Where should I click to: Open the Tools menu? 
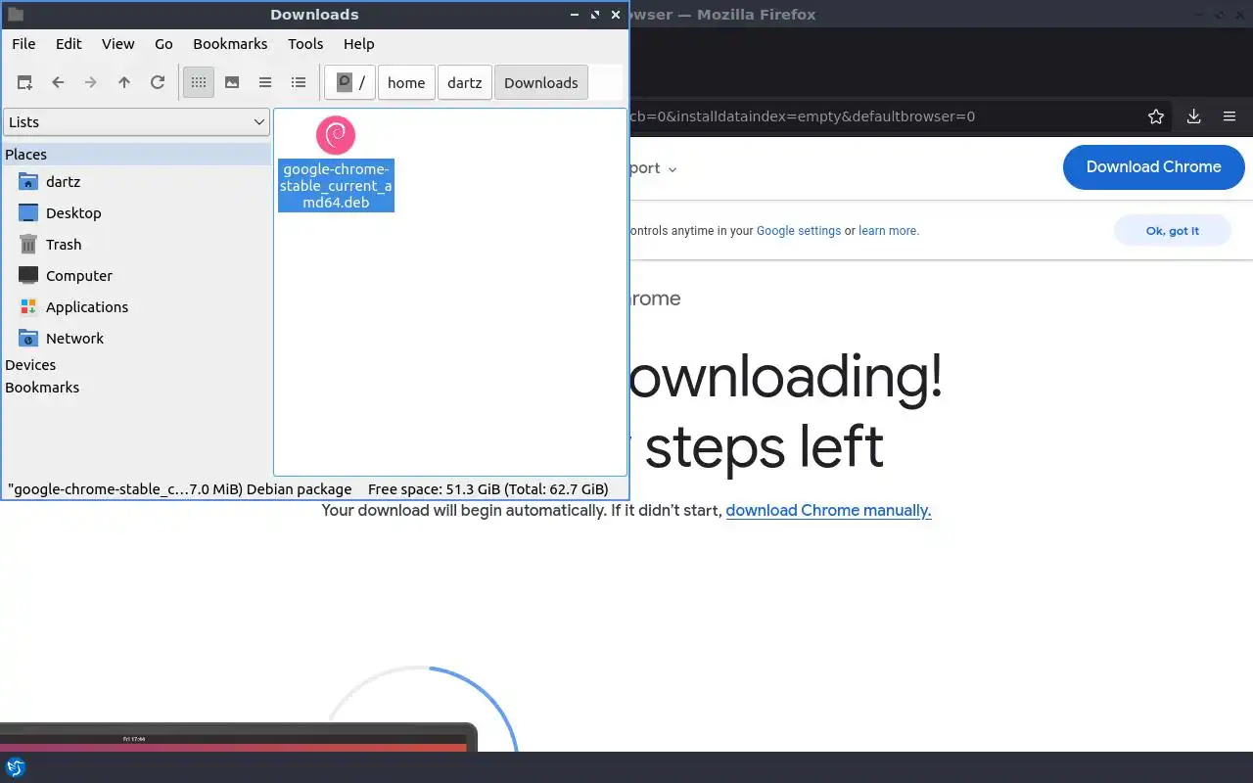click(x=305, y=44)
